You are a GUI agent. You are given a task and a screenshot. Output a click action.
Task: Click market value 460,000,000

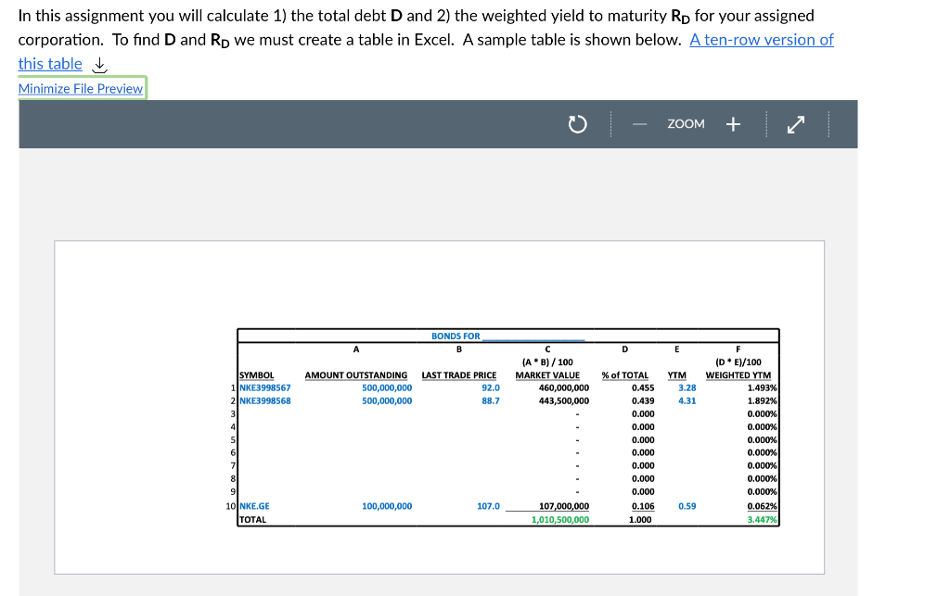[563, 387]
